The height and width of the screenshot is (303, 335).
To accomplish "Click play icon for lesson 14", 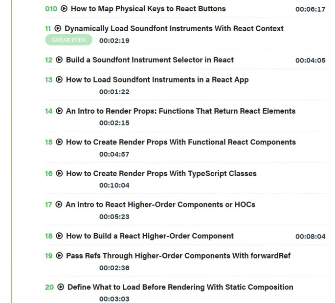I will click(x=59, y=111).
